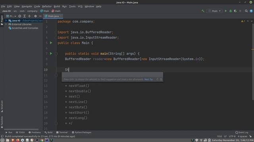Open the Terminal tool window

coord(62,133)
